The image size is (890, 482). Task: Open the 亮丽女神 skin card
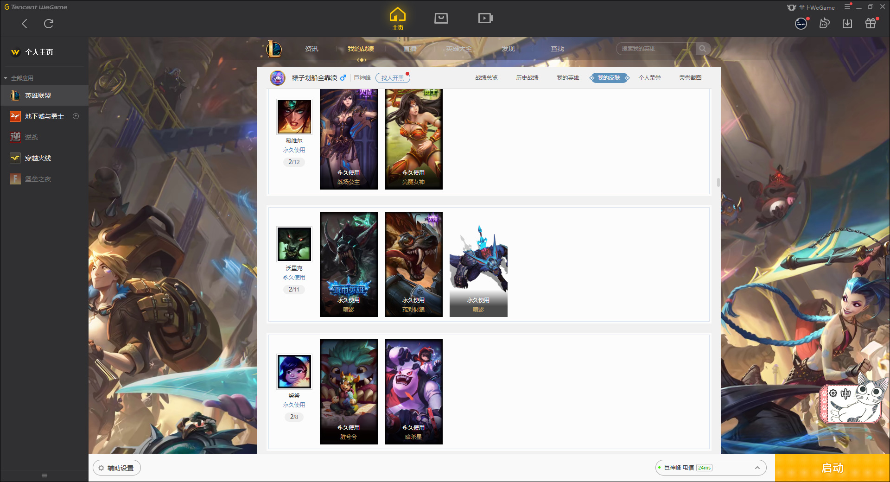[413, 139]
